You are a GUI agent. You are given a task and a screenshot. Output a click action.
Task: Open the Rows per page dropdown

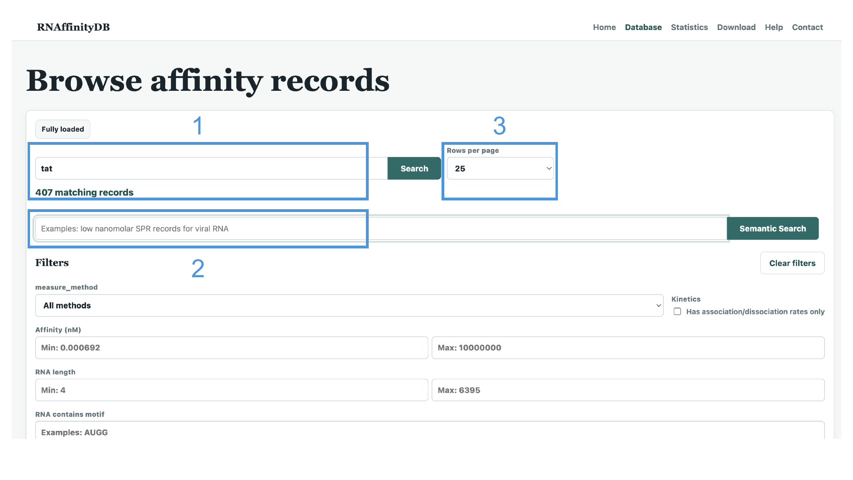[x=500, y=168]
